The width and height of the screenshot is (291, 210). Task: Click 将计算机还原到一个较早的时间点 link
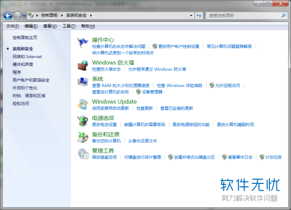pos(123,53)
